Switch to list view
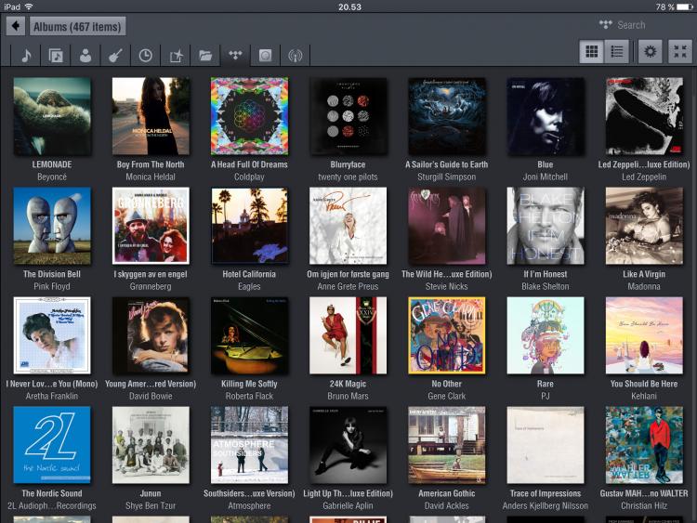 pos(617,51)
